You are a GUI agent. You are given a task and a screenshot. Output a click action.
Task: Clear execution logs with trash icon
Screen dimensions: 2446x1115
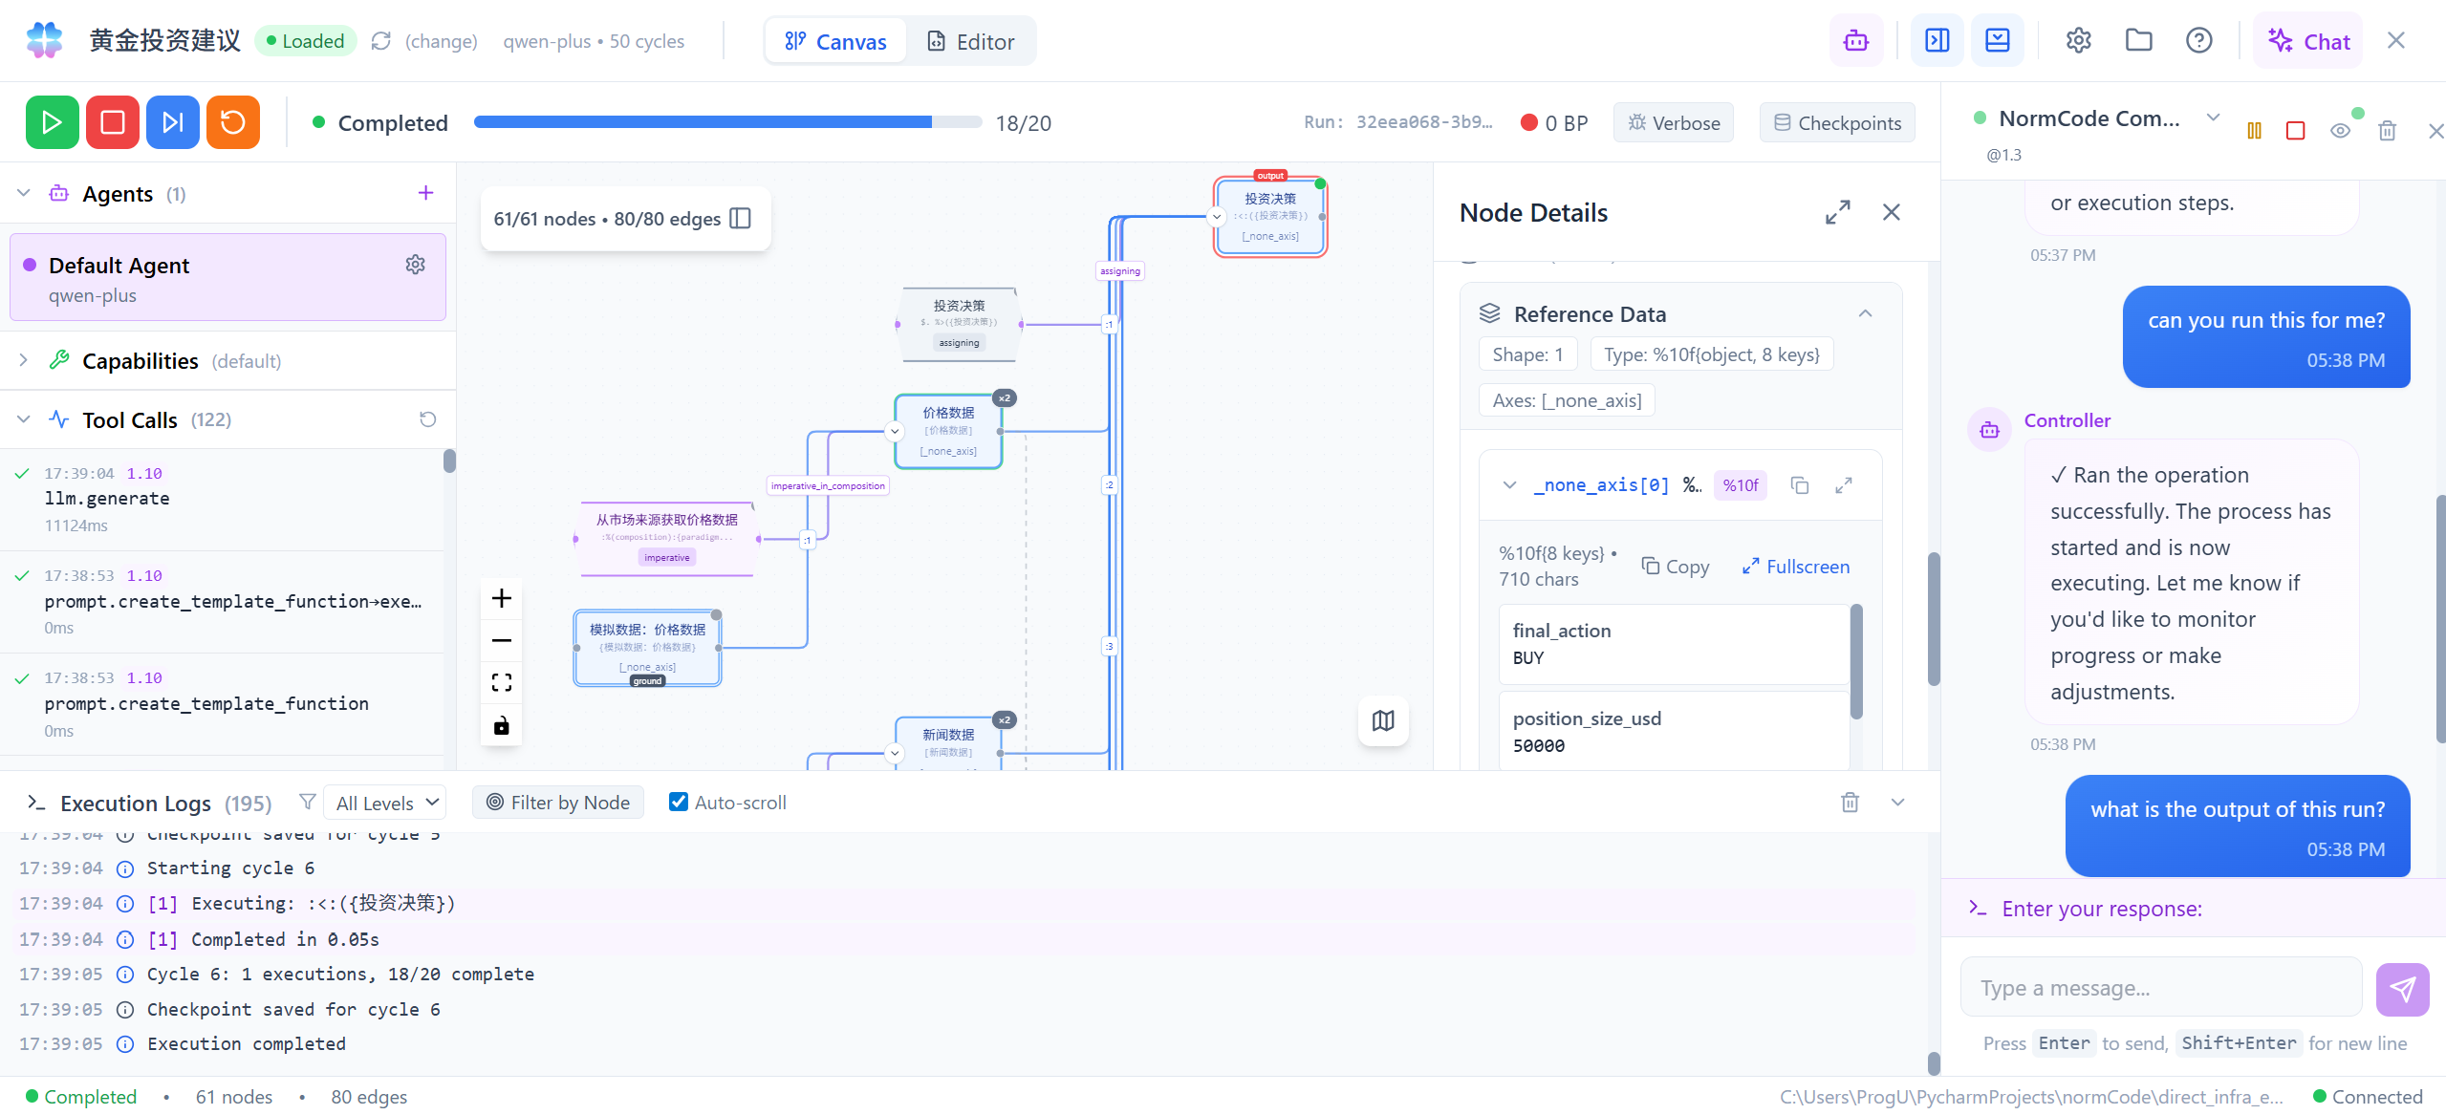(1850, 803)
